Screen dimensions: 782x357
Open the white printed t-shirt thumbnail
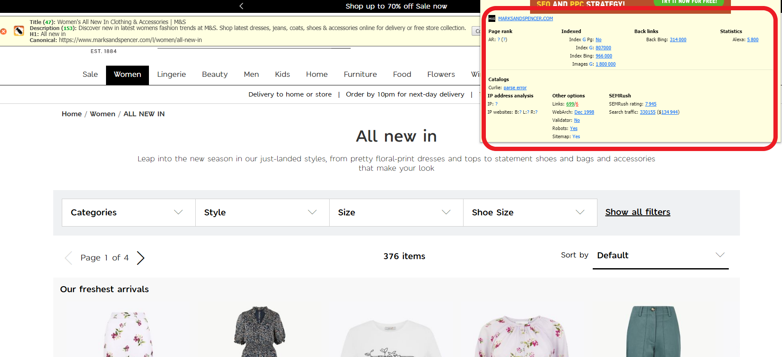[391, 338]
